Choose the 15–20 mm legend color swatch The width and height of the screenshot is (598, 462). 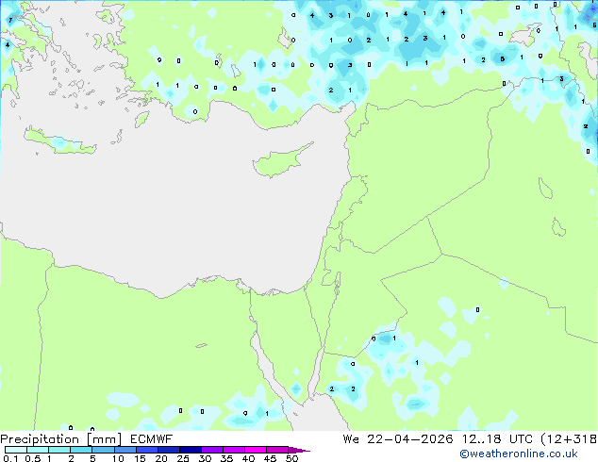146,450
